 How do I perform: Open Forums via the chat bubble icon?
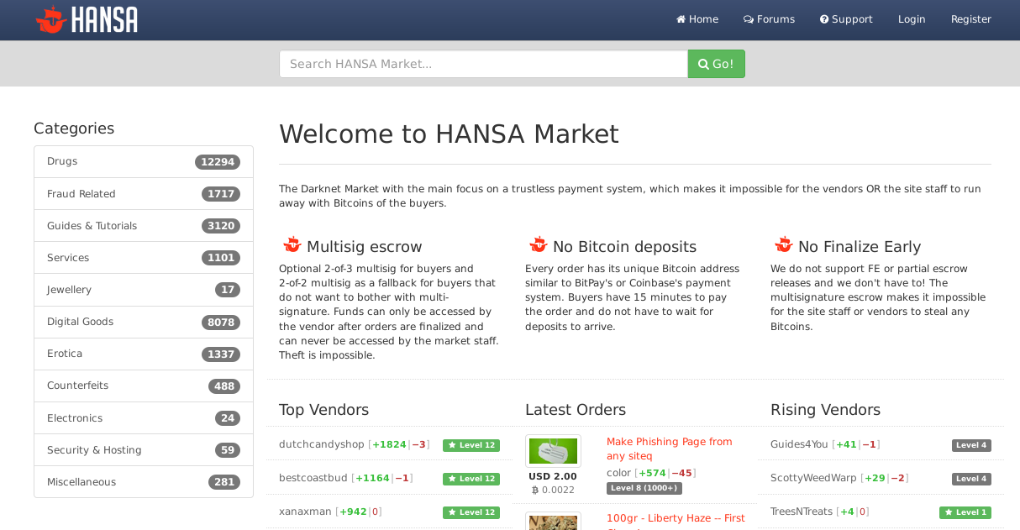pyautogui.click(x=749, y=19)
